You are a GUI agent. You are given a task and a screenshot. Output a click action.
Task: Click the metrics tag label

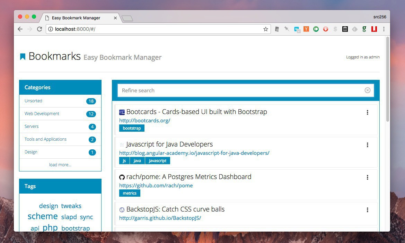(x=130, y=193)
